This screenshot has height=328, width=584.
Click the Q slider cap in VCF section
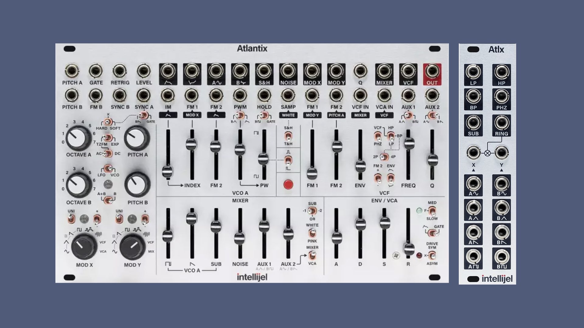click(x=432, y=160)
